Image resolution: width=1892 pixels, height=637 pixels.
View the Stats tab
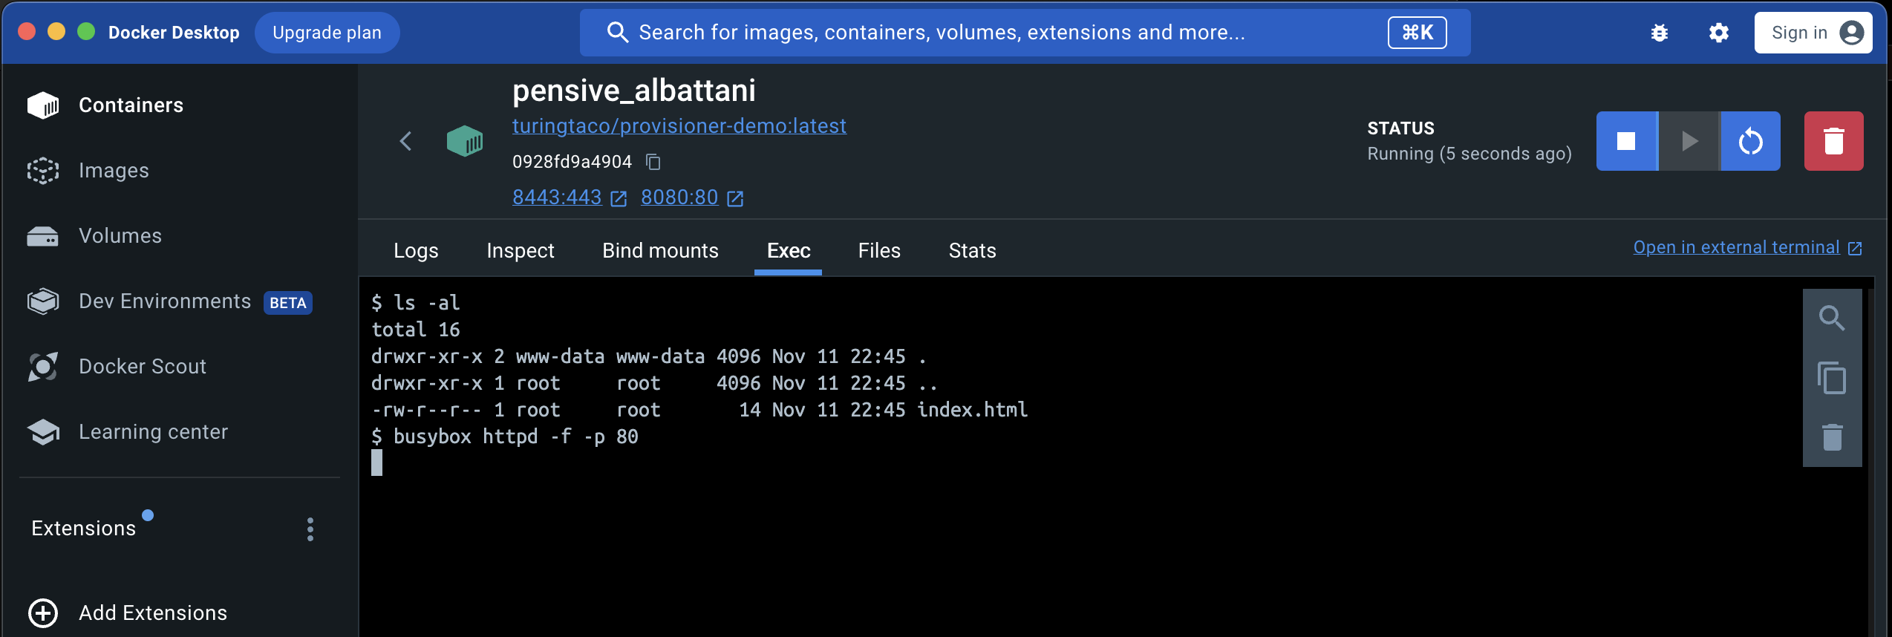pyautogui.click(x=972, y=251)
